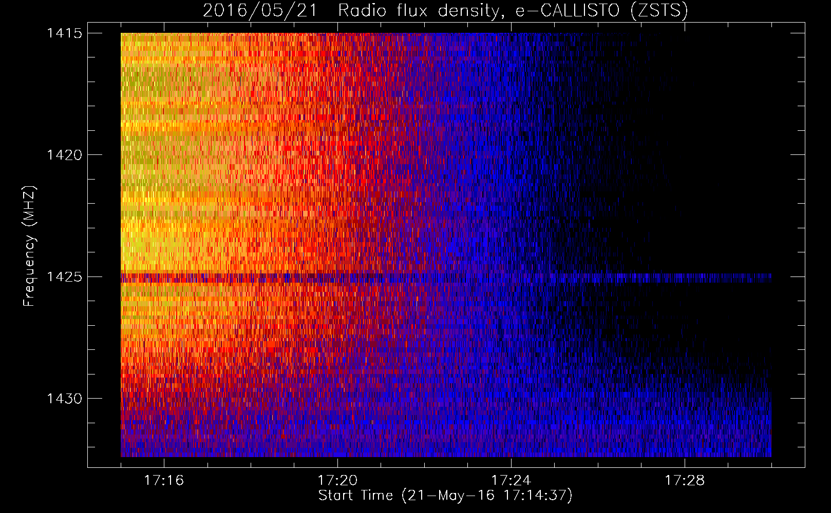Screen dimensions: 831x513
Task: Click the 17:24 time tick label
Action: coord(511,480)
